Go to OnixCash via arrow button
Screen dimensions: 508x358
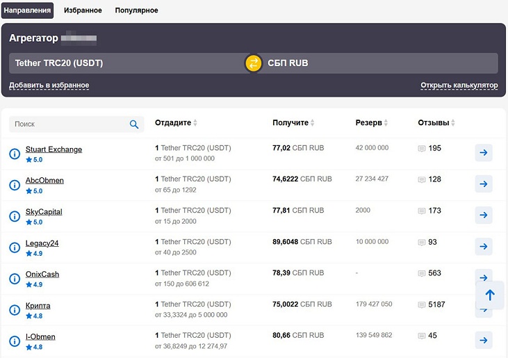[x=484, y=275]
